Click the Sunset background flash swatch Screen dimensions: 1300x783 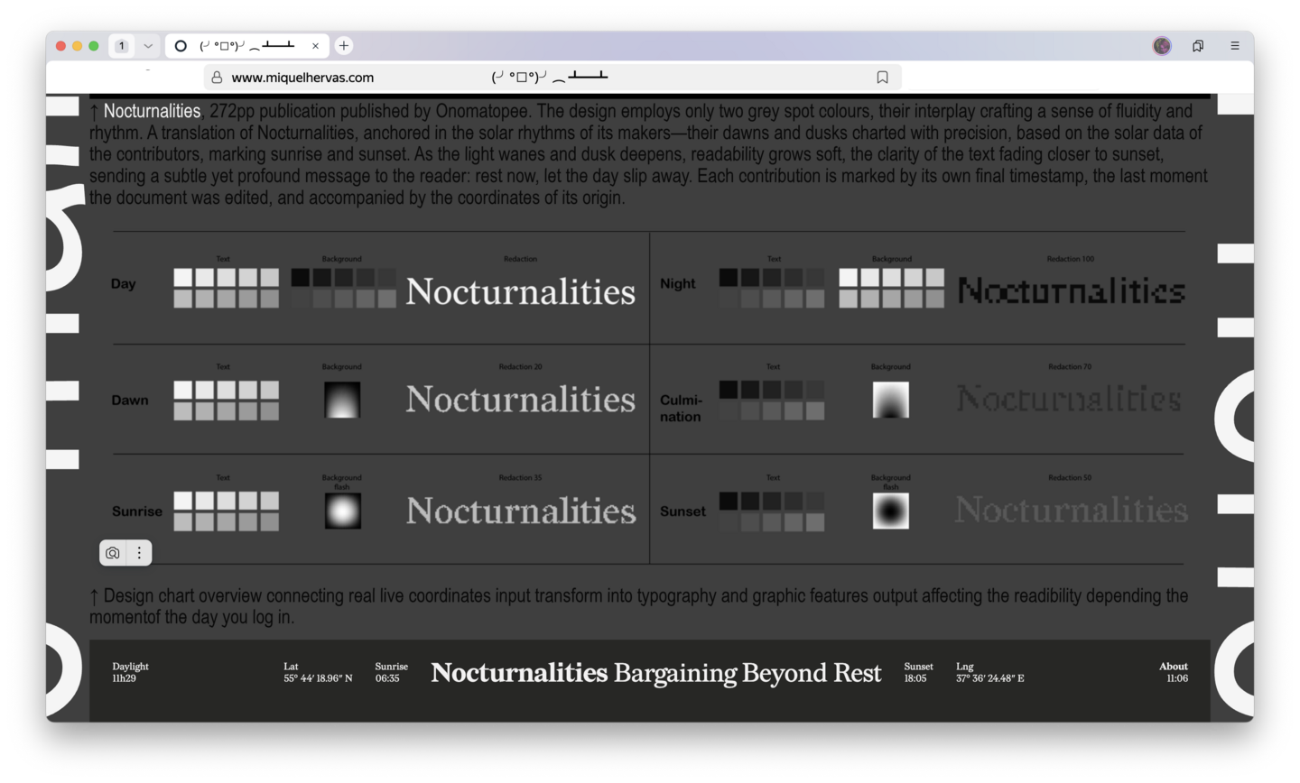tap(890, 511)
